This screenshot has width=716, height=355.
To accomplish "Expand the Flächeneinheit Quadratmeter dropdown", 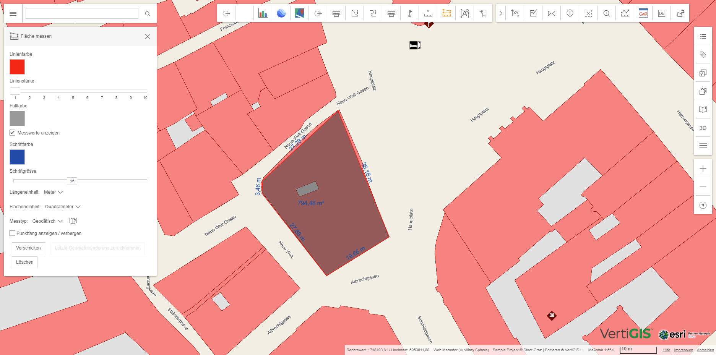I will click(x=63, y=207).
